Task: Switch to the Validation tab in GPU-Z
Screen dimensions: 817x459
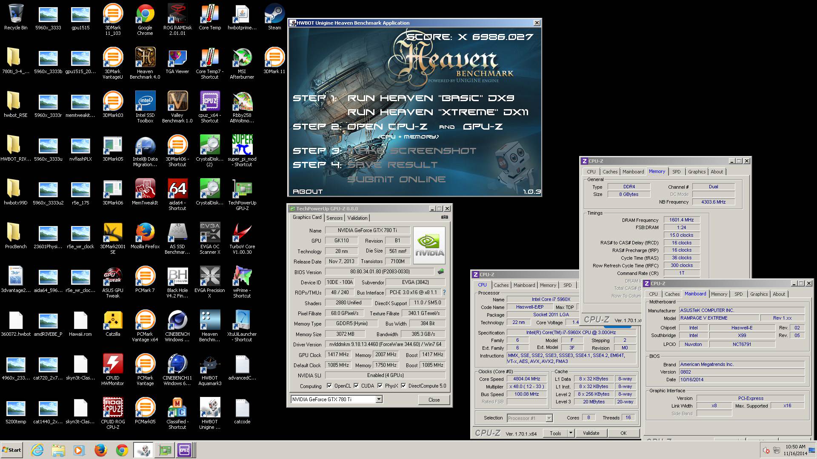Action: (x=357, y=218)
